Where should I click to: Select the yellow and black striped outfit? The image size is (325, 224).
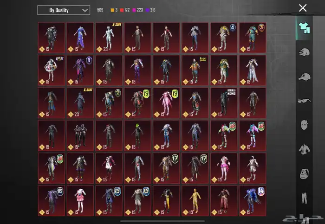pyautogui.click(x=166, y=201)
